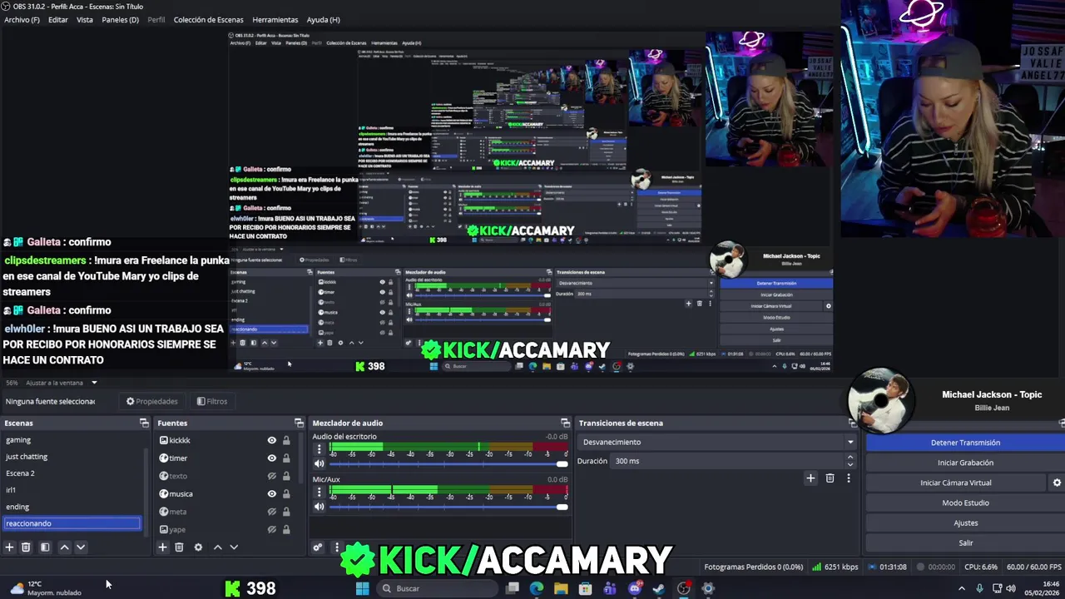Mute the Audio del escritorio speaker
1065x599 pixels.
click(319, 464)
